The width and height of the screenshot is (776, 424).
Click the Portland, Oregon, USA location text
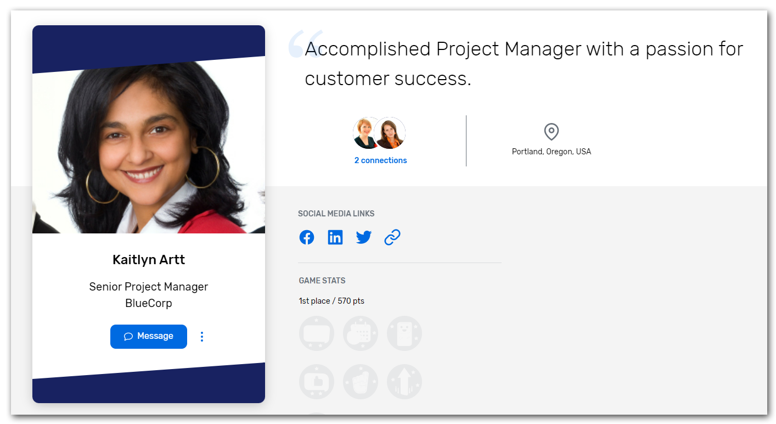point(551,151)
